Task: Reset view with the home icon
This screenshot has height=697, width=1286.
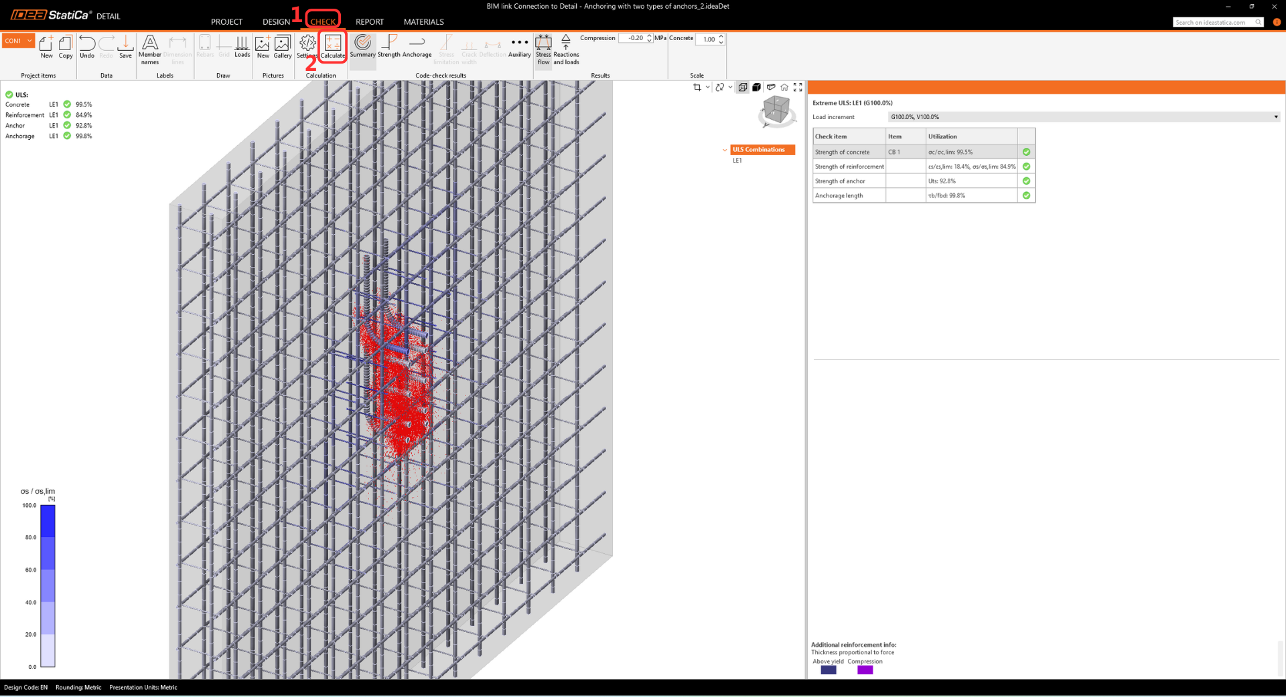Action: 784,88
